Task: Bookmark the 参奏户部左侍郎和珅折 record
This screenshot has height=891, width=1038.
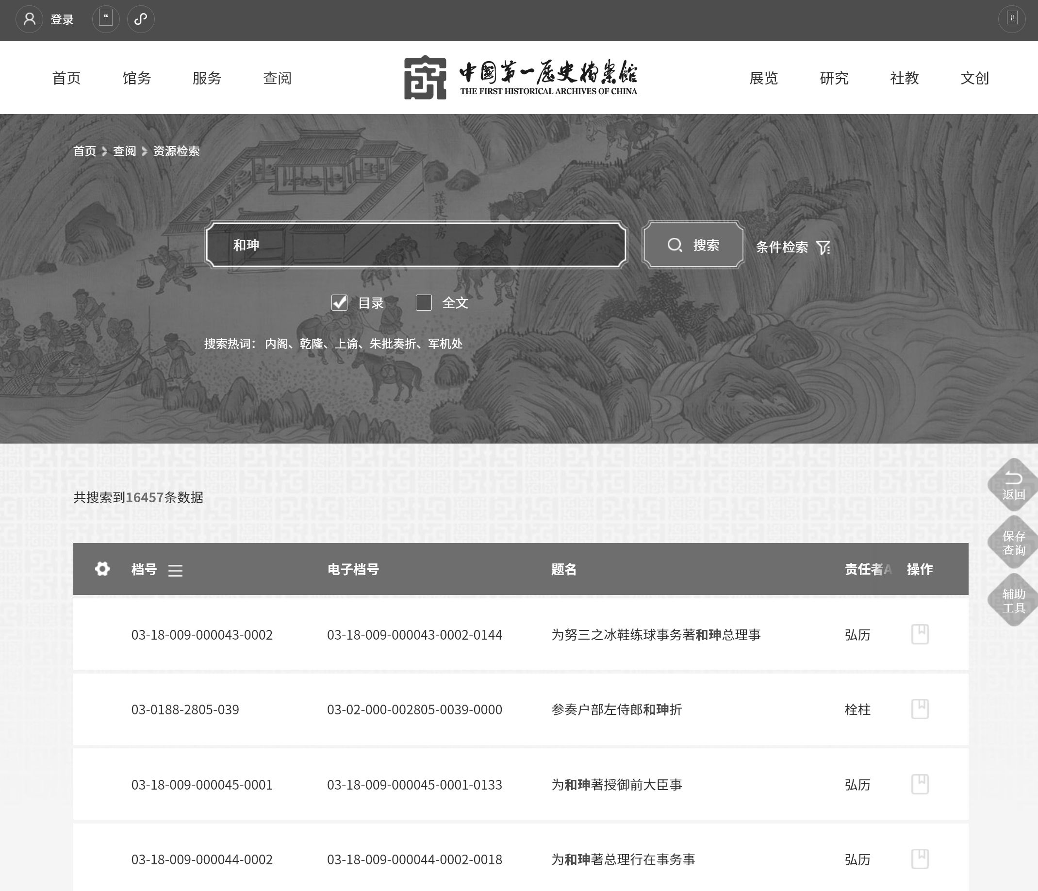Action: 920,709
